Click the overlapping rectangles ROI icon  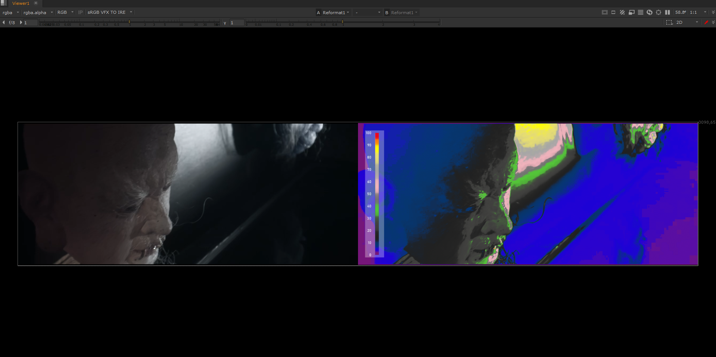pyautogui.click(x=631, y=12)
